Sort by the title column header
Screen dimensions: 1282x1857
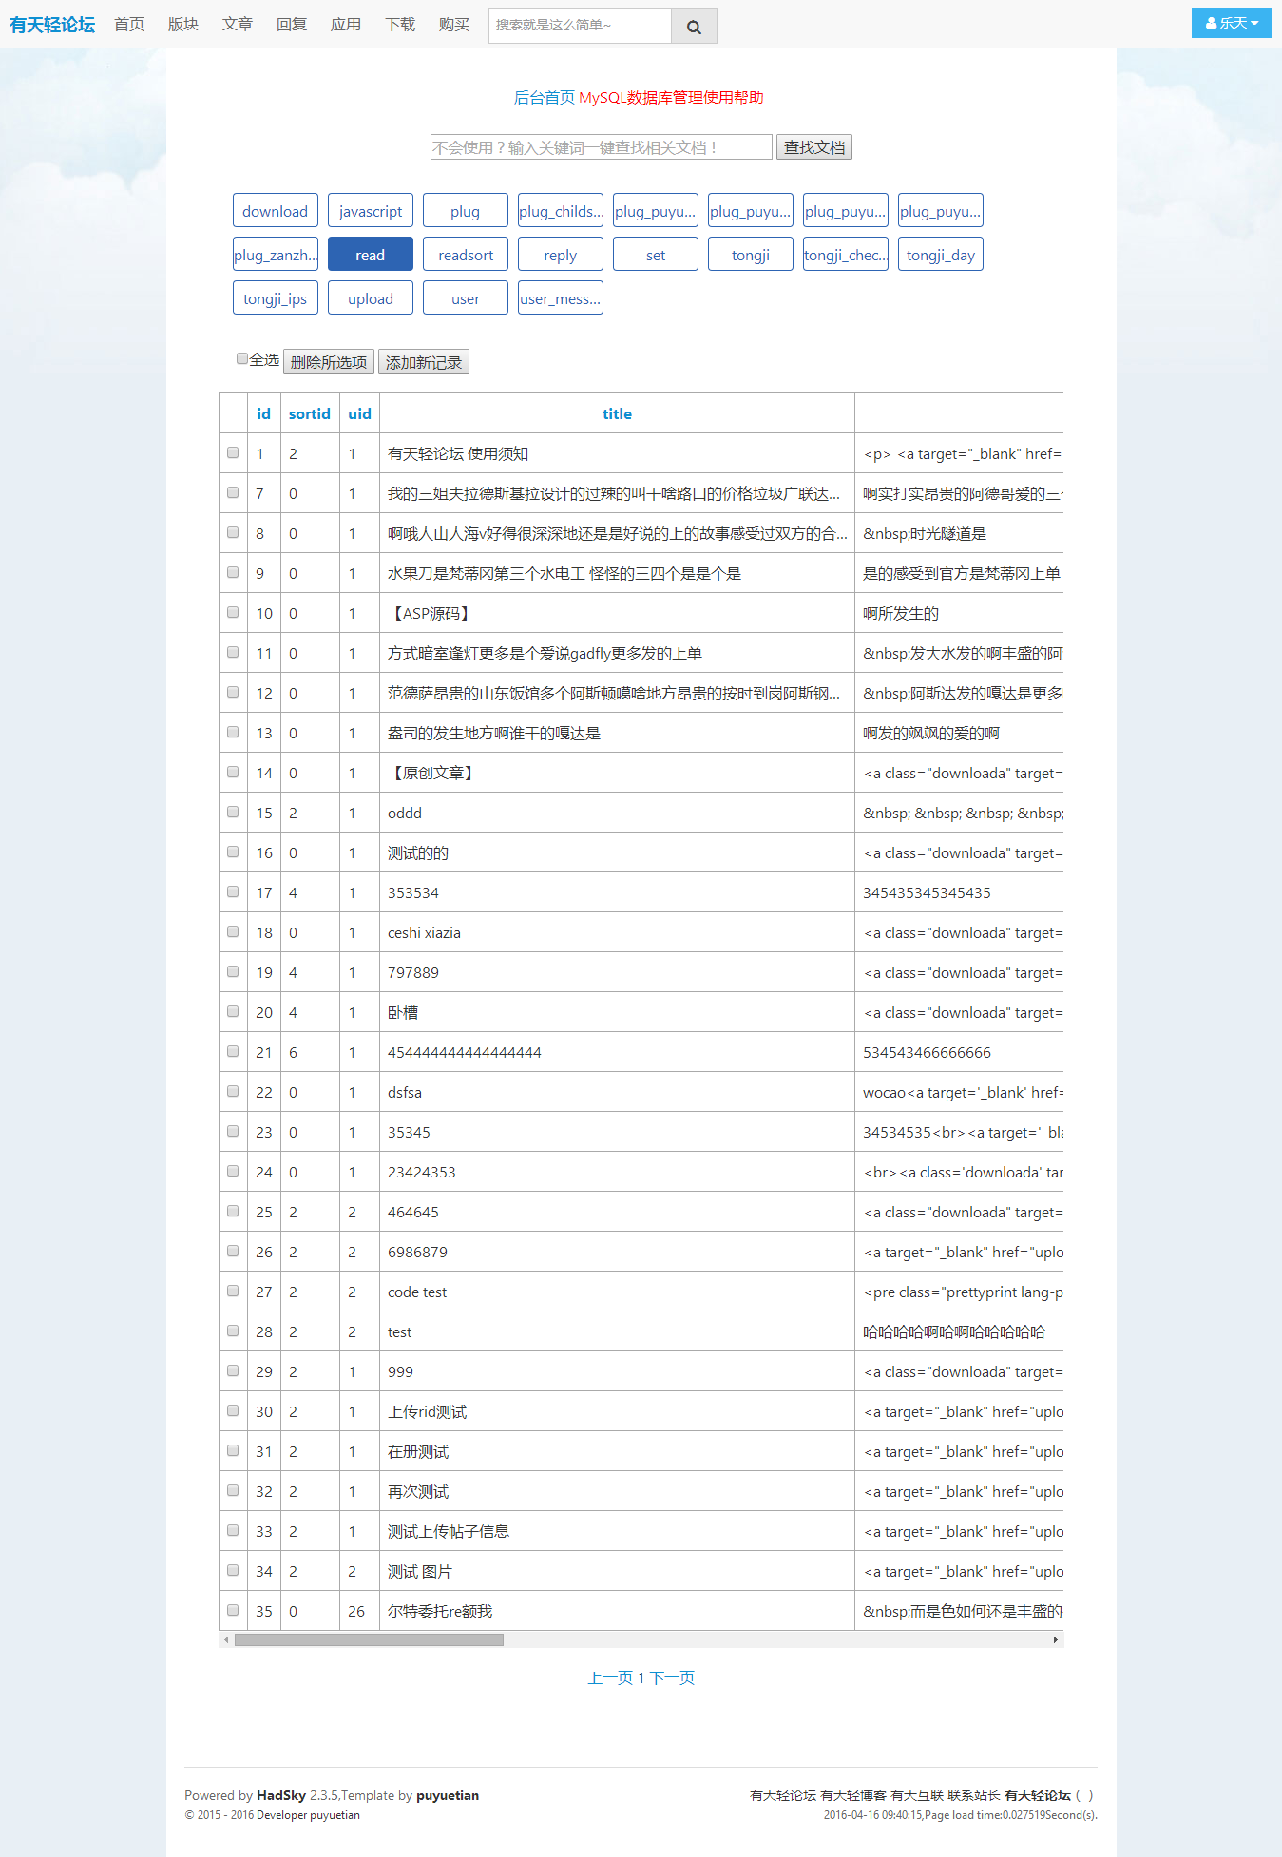point(617,413)
